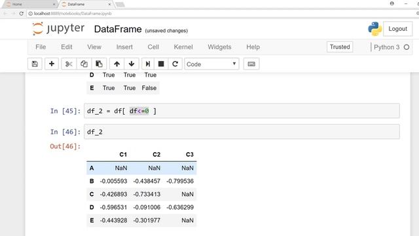Click the Python 3 kernel name
The height and width of the screenshot is (236, 419).
(386, 47)
